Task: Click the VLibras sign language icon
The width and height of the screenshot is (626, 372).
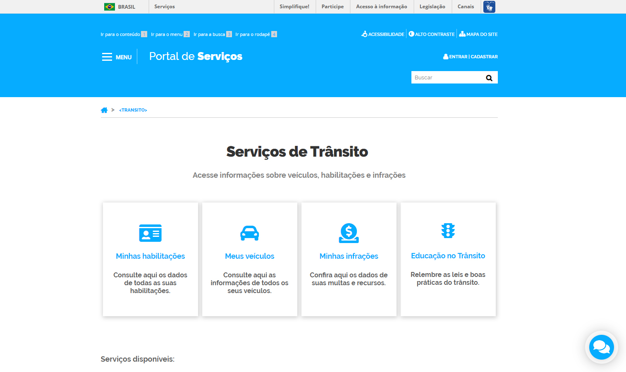Action: coord(489,7)
